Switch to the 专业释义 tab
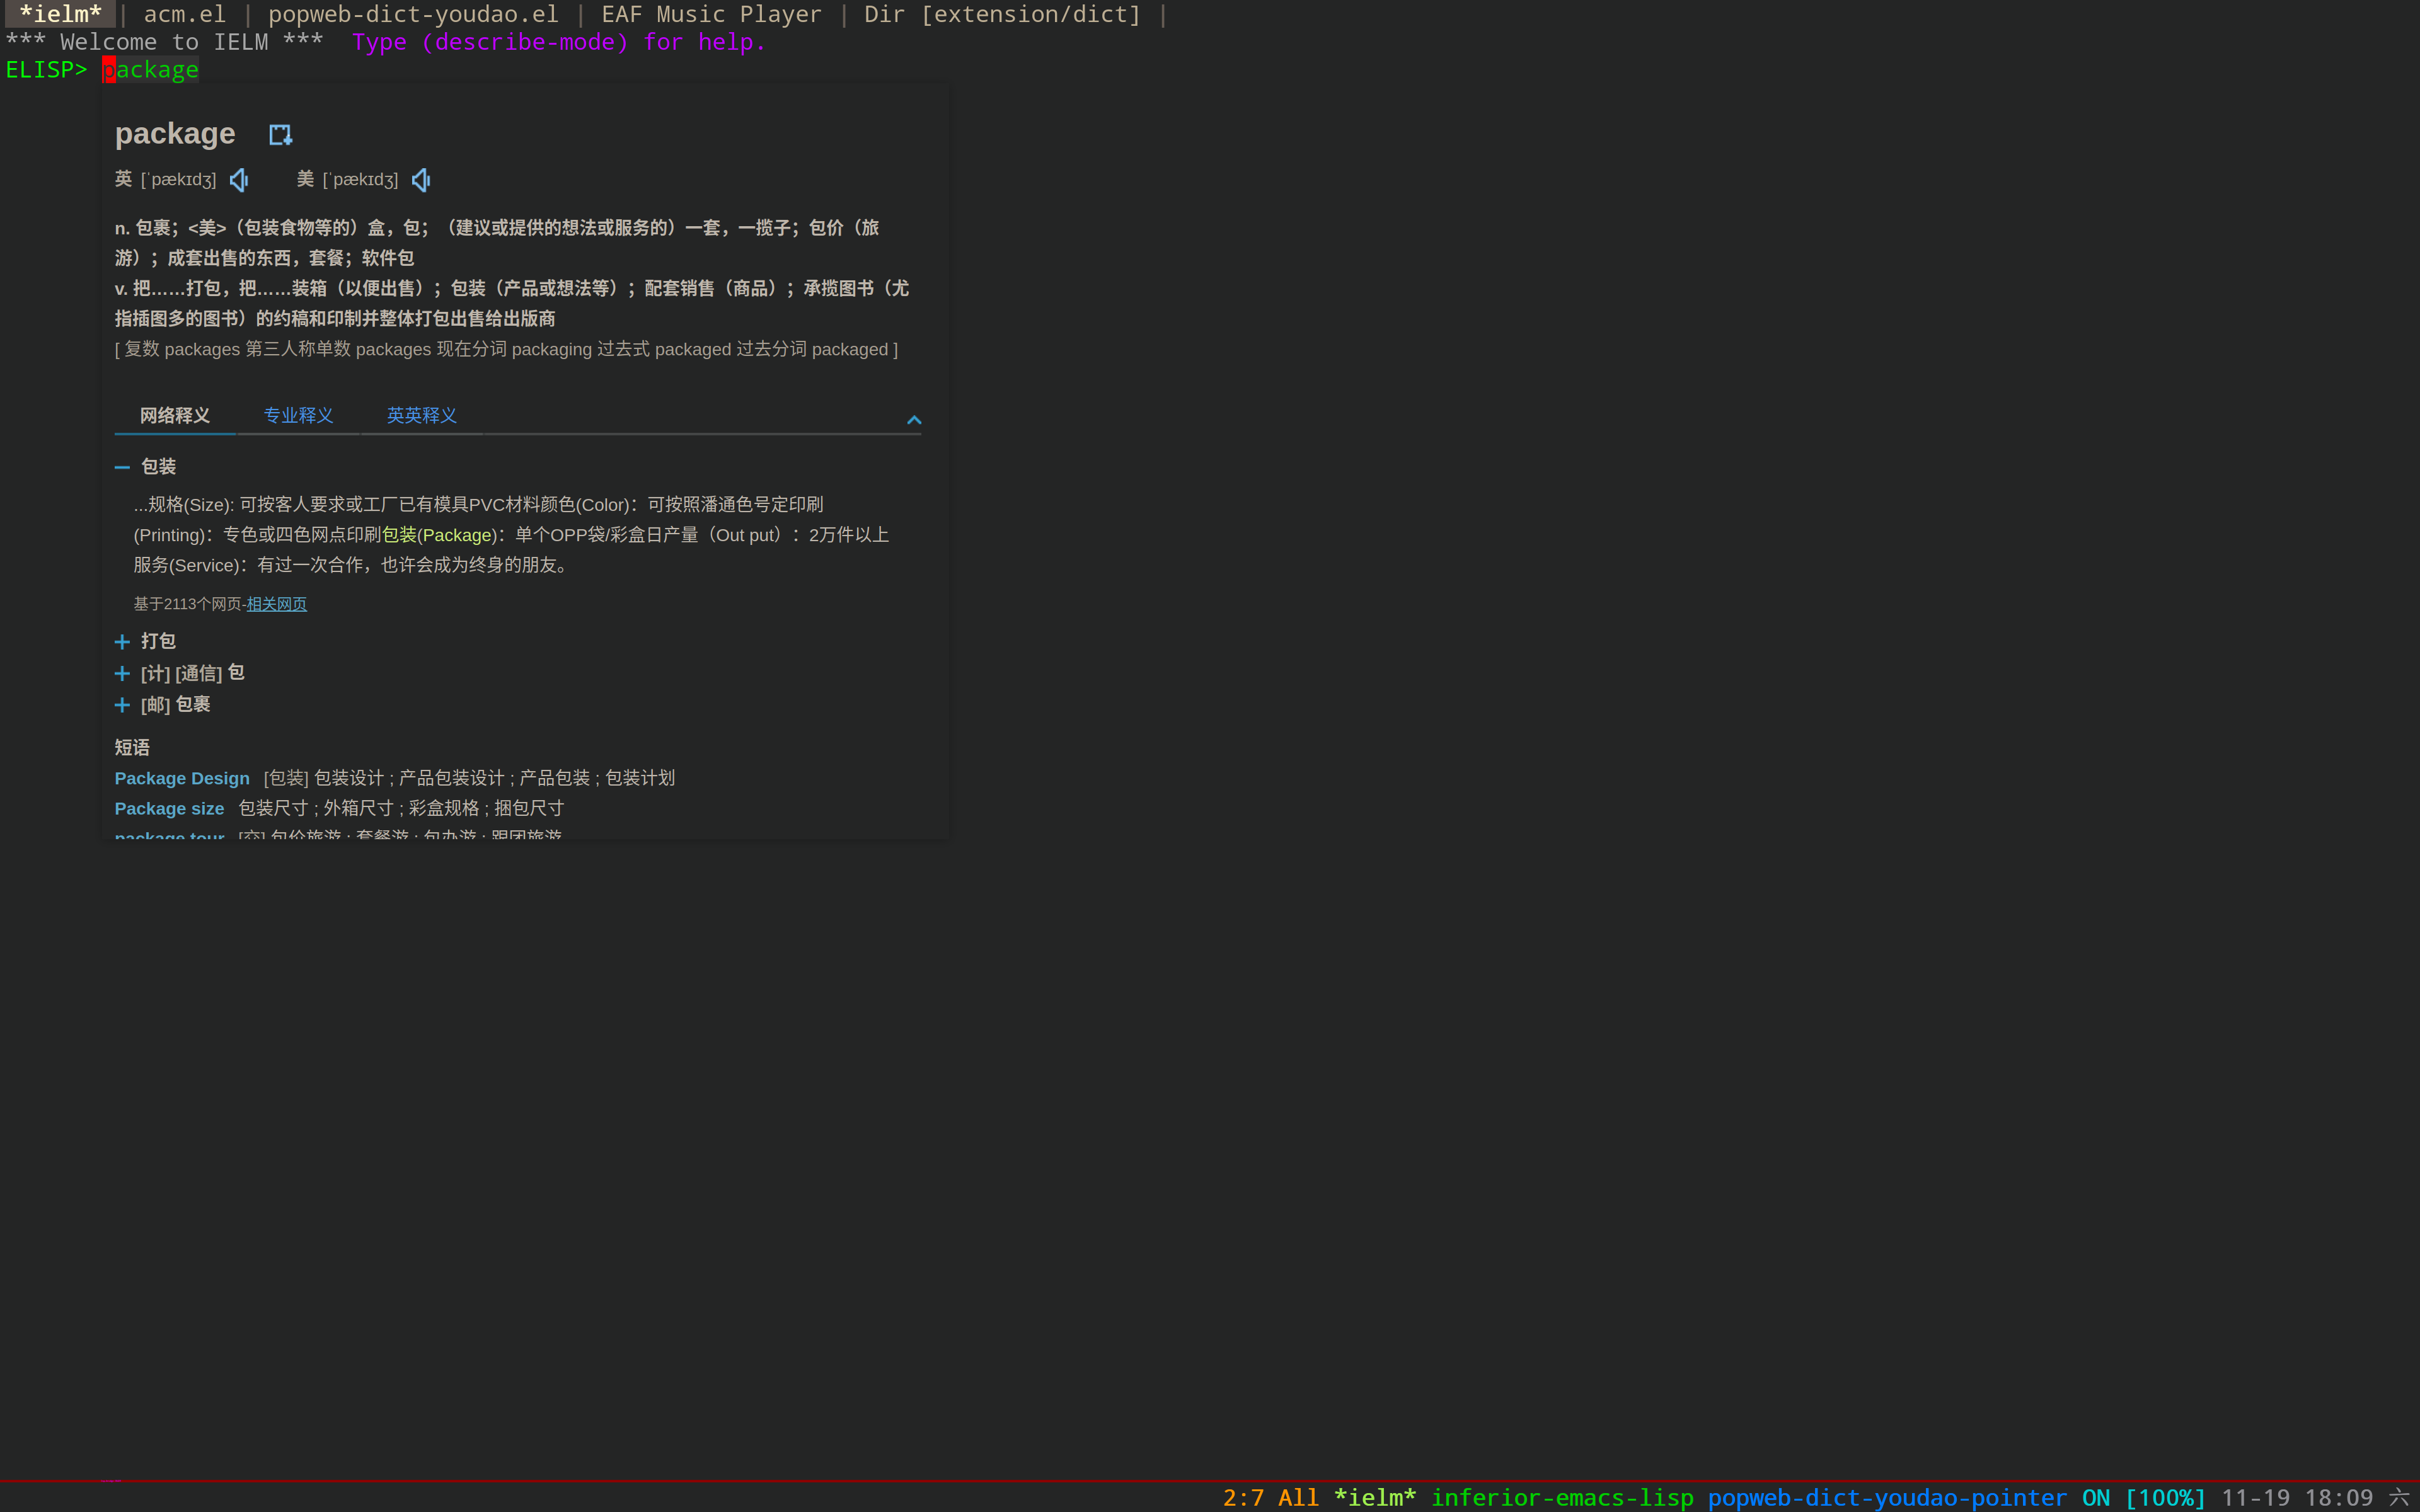This screenshot has height=1512, width=2420. (298, 415)
